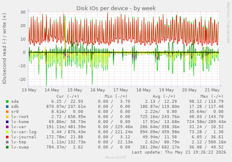The width and height of the screenshot is (232, 162).
Task: Click the Avg (-/+) column header
Action: click(164, 96)
